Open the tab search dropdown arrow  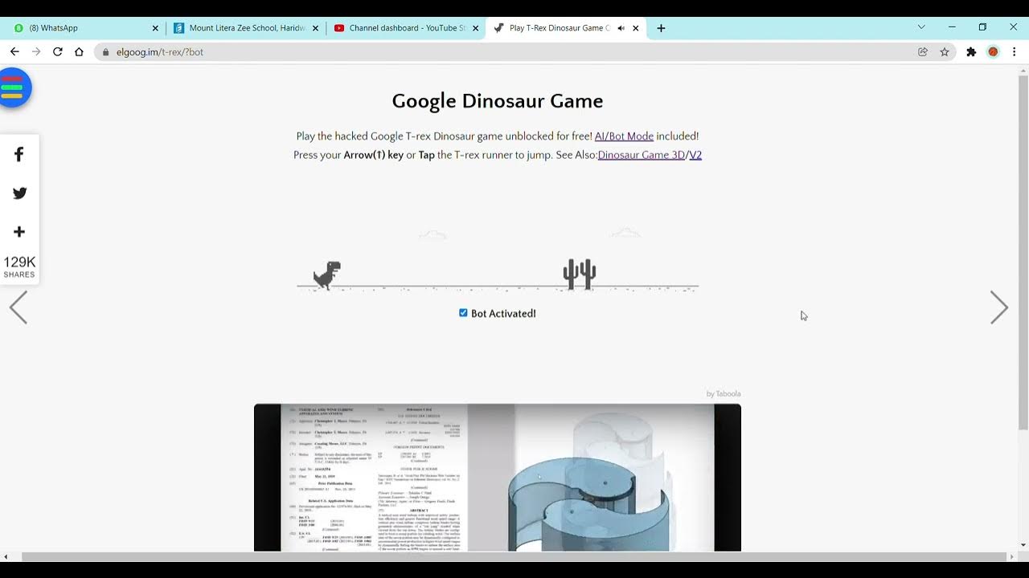[x=921, y=27]
